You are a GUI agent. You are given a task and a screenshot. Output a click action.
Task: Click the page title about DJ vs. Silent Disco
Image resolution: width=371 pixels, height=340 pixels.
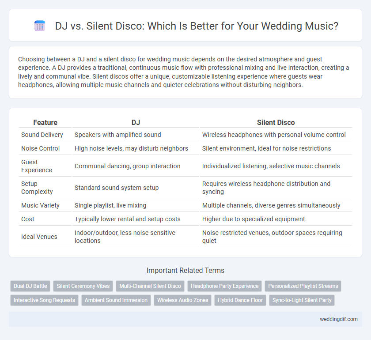tap(197, 26)
